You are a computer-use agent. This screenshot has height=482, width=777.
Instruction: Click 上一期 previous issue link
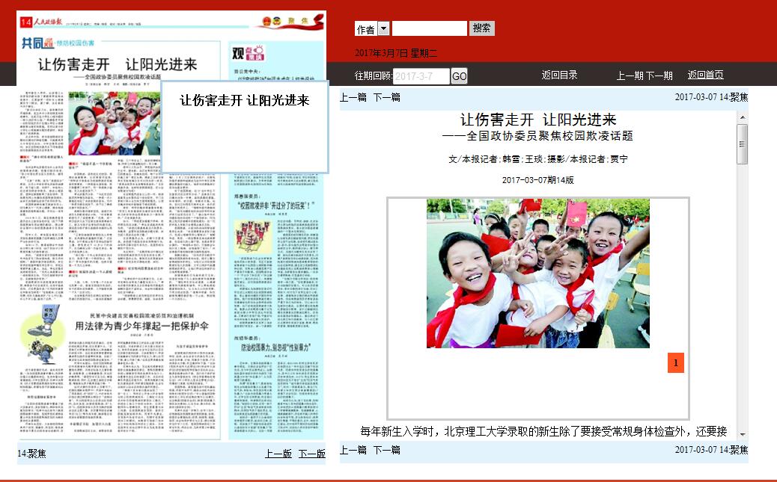(x=630, y=75)
